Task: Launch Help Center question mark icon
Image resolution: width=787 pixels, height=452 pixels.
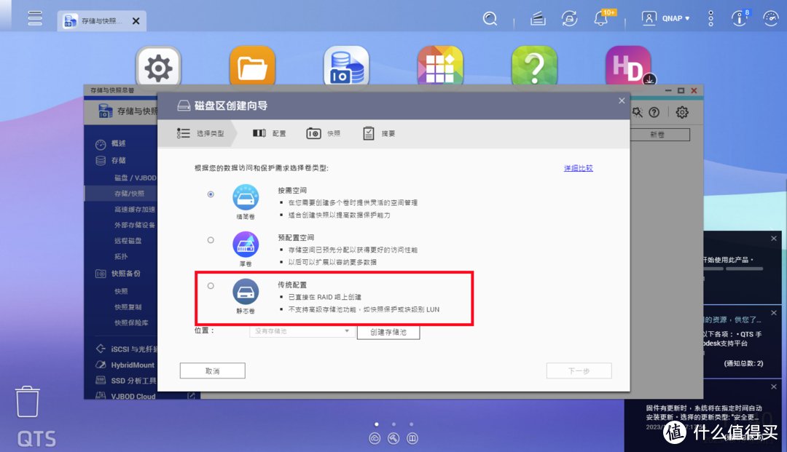Action: (535, 67)
